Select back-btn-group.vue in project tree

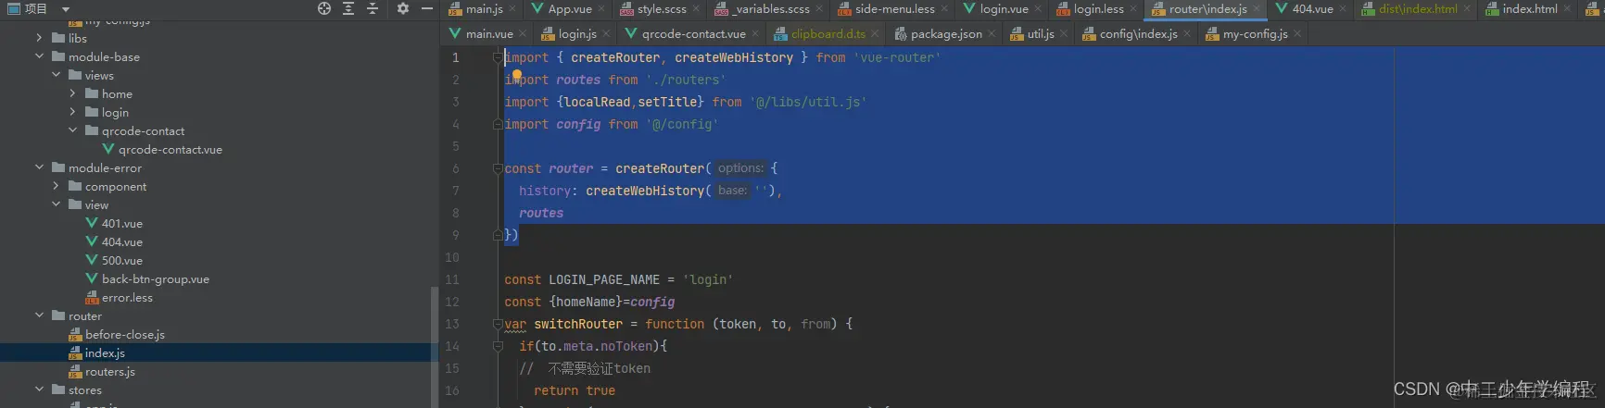(156, 278)
